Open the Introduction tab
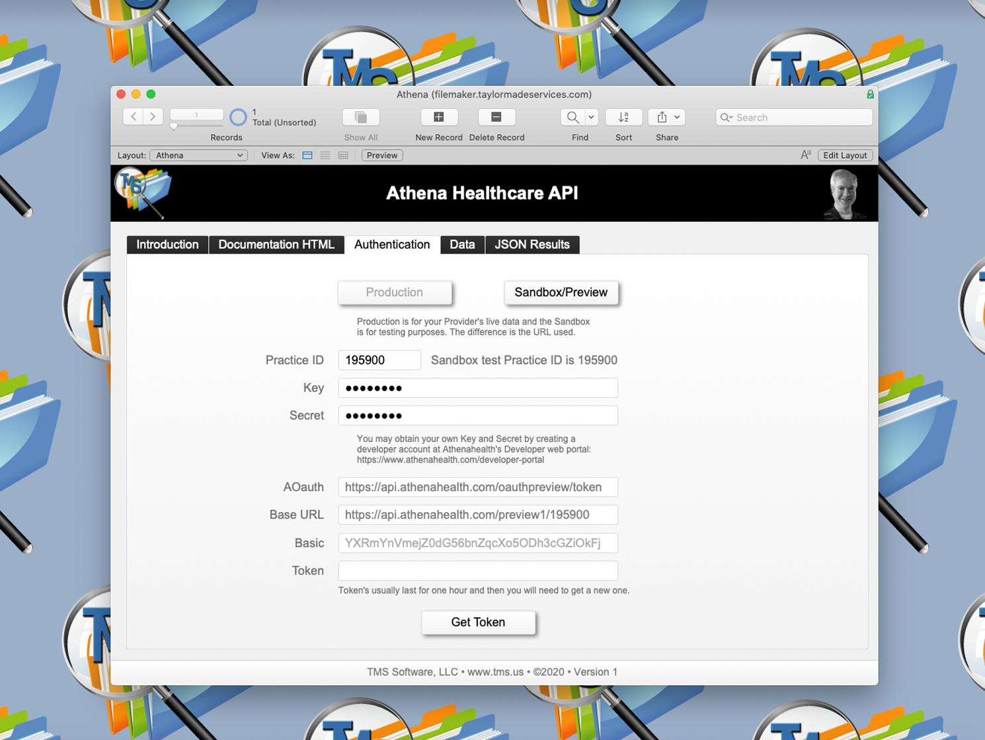 pos(167,244)
